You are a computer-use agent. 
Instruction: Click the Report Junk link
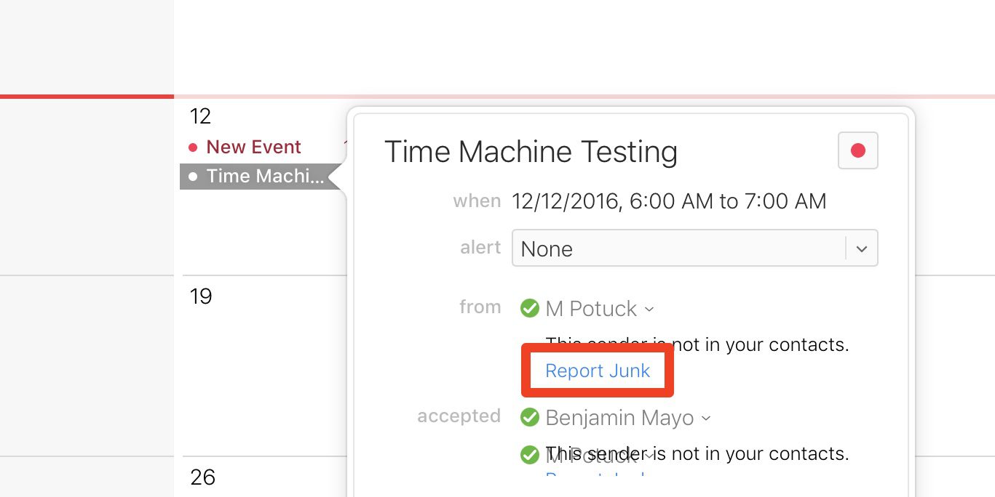point(598,371)
